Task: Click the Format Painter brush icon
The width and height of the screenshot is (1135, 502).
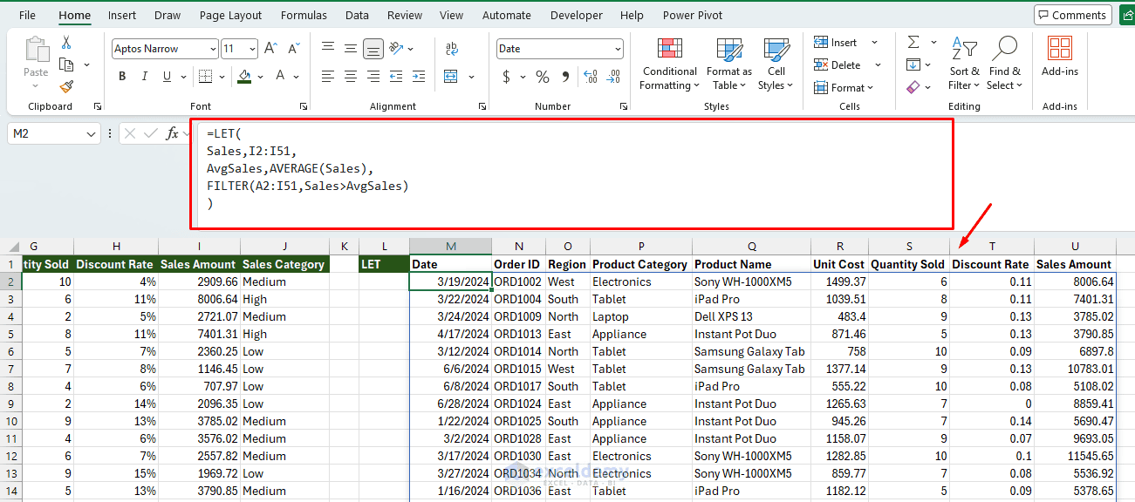Action: 66,86
